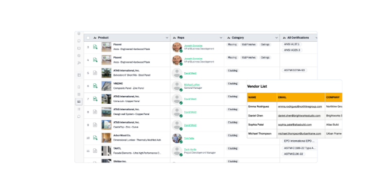The width and height of the screenshot is (389, 194).
Task: Open the book icon in left sidebar
Action: click(79, 48)
